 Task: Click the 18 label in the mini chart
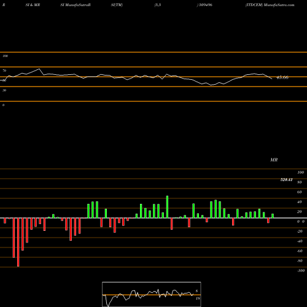(x=198, y=298)
